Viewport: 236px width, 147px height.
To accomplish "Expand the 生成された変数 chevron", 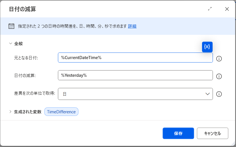I will (11, 112).
